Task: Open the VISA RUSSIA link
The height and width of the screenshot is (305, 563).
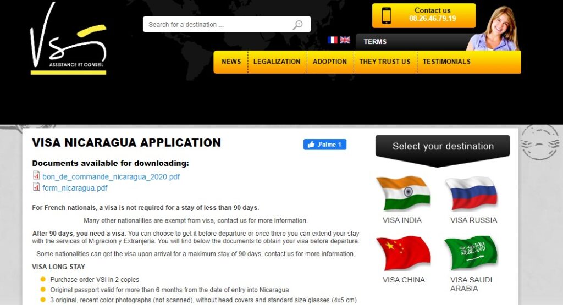Action: click(473, 220)
